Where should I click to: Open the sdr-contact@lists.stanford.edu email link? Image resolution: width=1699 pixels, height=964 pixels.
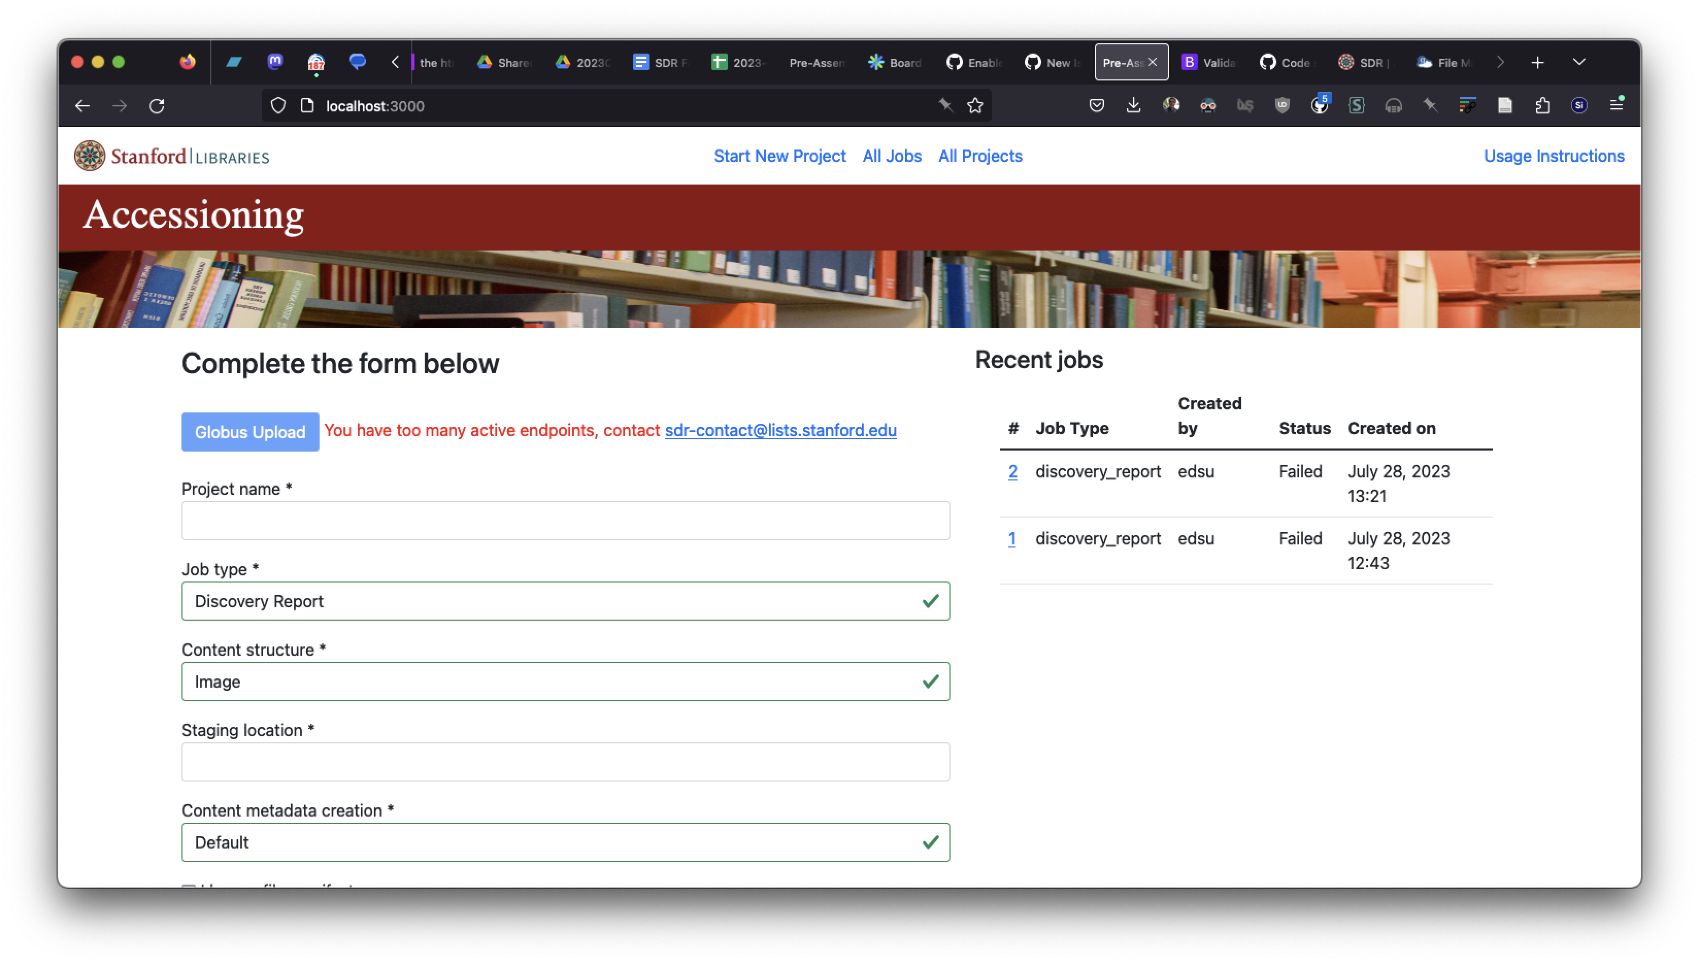[x=780, y=430]
